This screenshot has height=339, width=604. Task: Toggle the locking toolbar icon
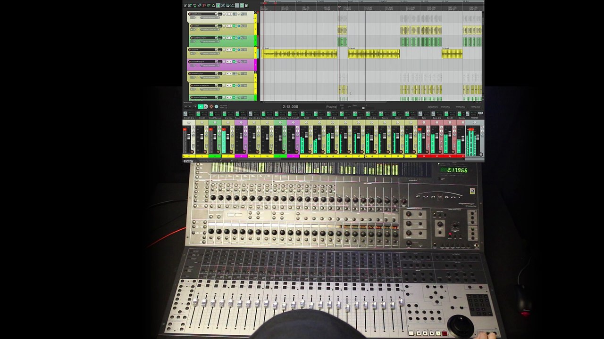pos(246,5)
